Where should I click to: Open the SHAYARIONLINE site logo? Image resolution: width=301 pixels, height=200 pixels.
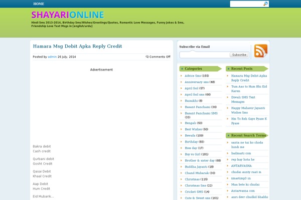click(68, 14)
